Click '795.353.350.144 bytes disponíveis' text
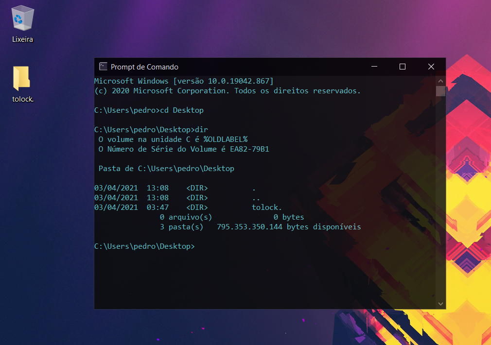 [x=289, y=226]
